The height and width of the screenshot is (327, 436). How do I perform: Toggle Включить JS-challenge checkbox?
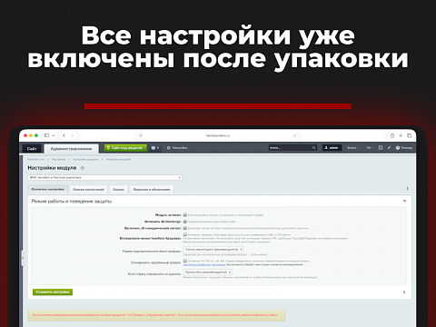(184, 222)
